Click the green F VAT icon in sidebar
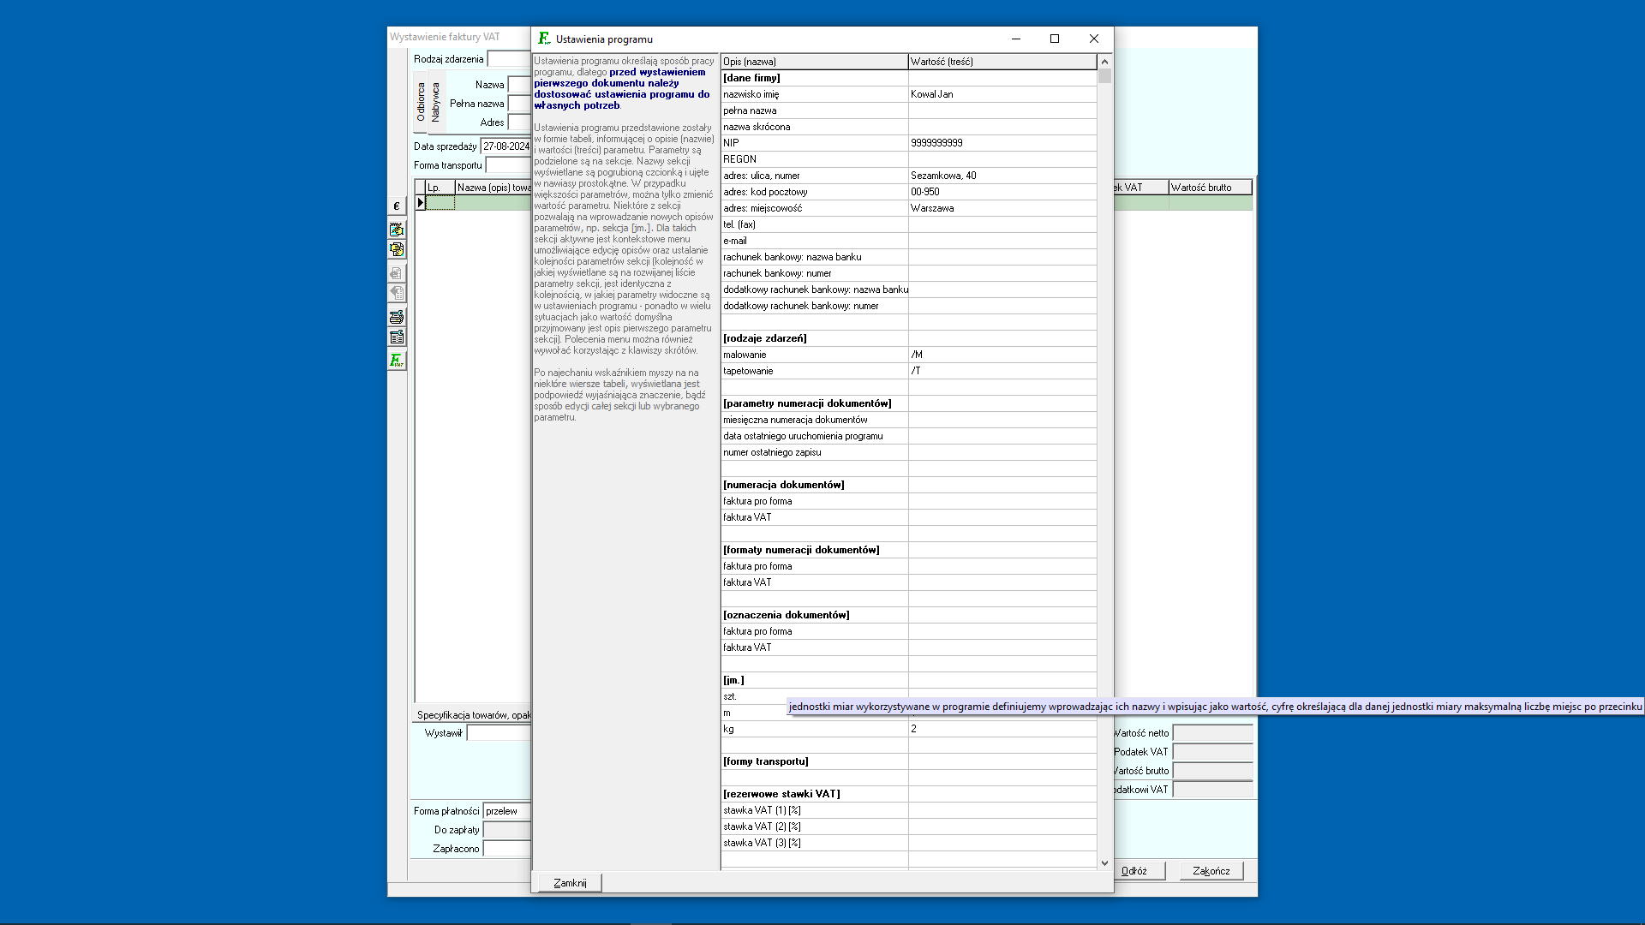The width and height of the screenshot is (1645, 925). tap(397, 361)
